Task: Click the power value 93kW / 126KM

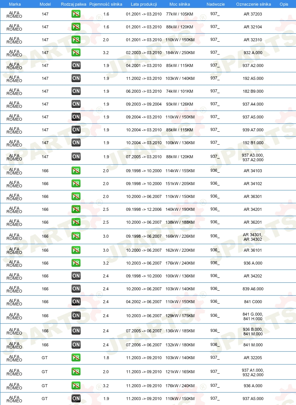Action: 180,104
